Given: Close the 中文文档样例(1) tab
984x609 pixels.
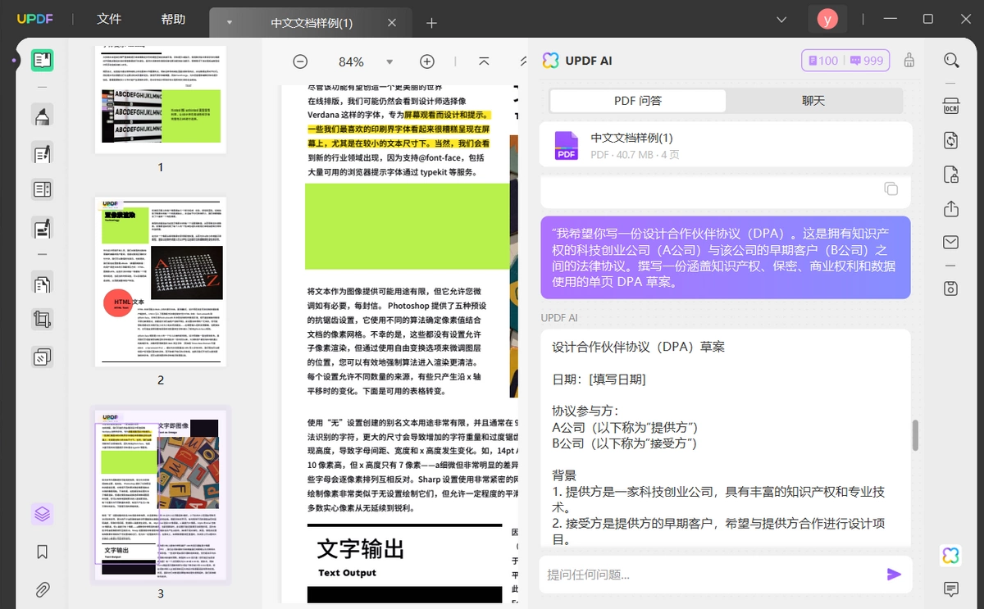Looking at the screenshot, I should 393,23.
